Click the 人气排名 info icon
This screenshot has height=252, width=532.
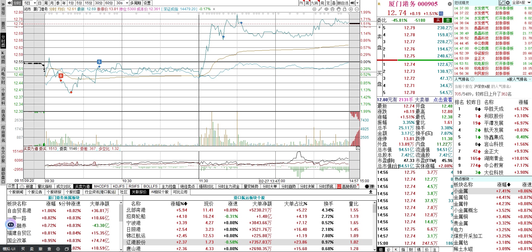[x=472, y=79]
